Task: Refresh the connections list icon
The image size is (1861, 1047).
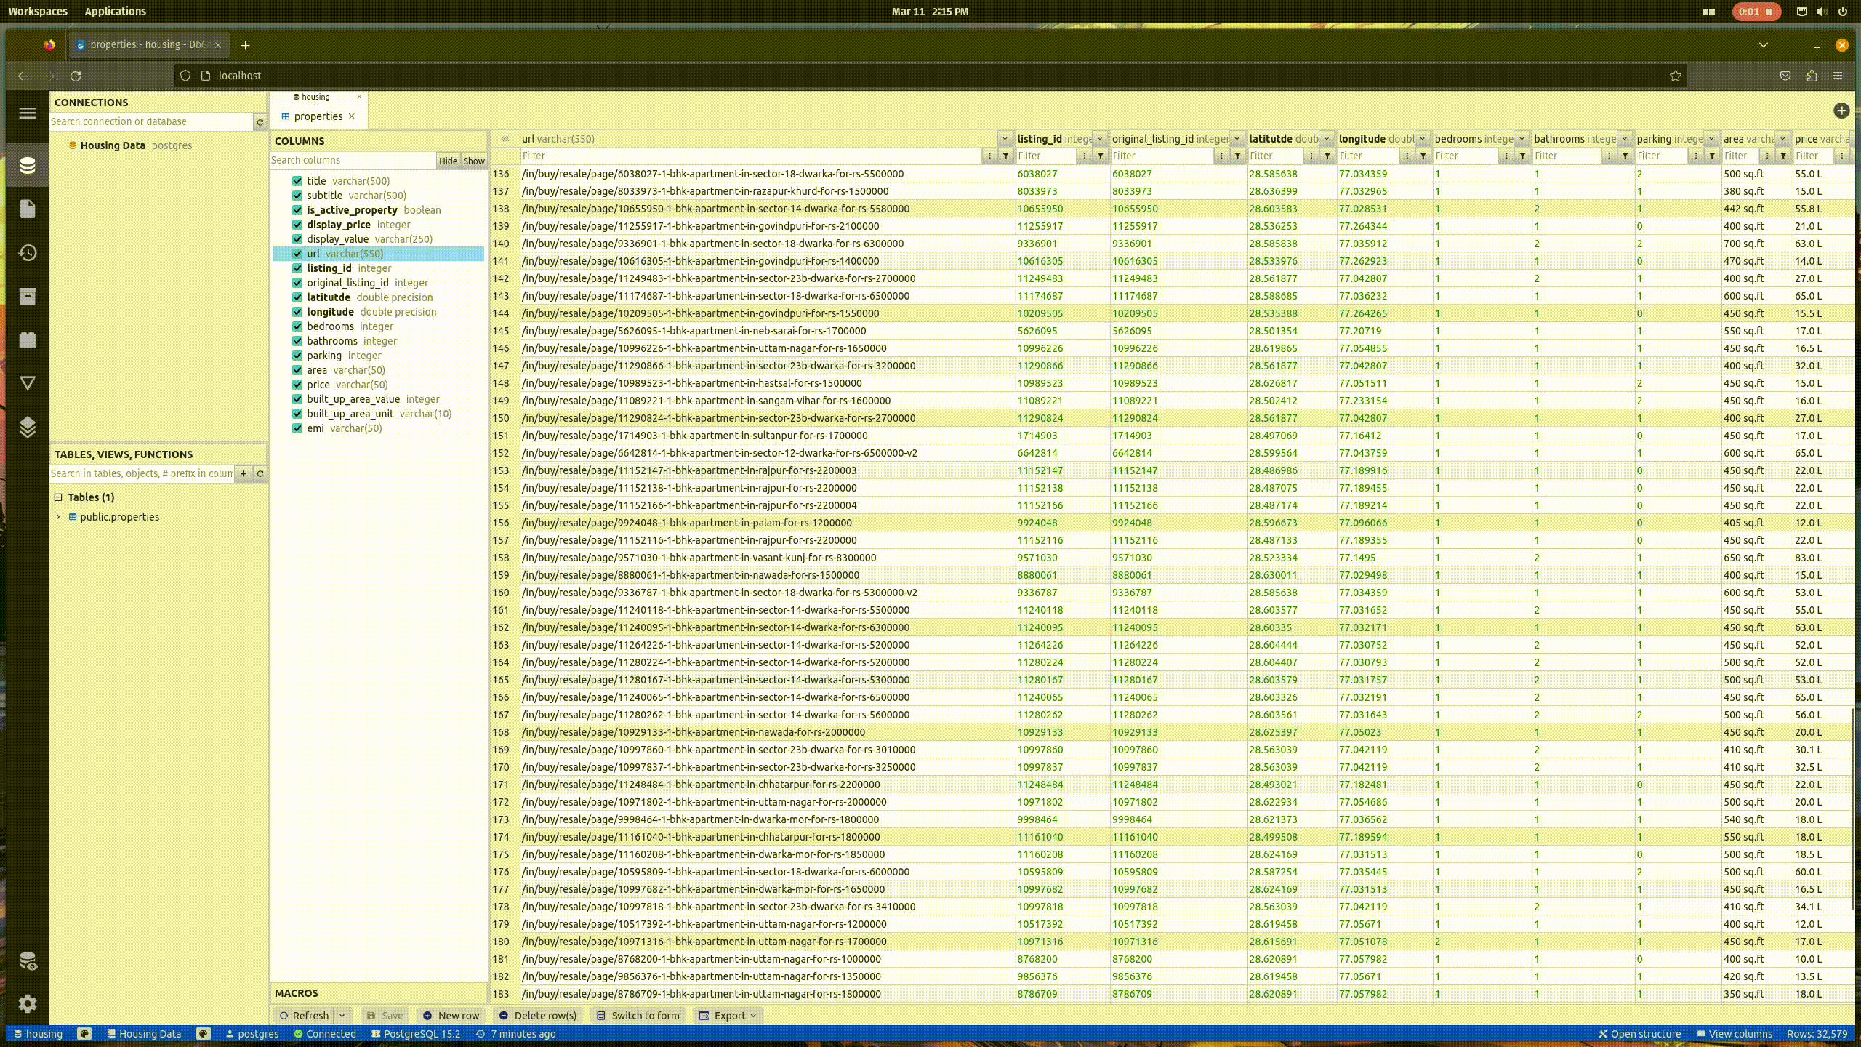Action: click(260, 122)
